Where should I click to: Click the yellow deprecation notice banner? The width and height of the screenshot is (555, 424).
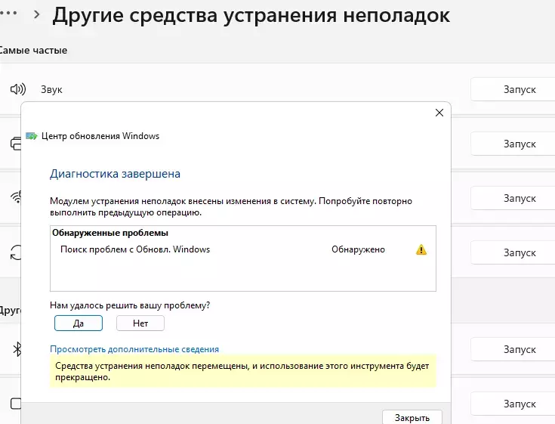pyautogui.click(x=243, y=371)
